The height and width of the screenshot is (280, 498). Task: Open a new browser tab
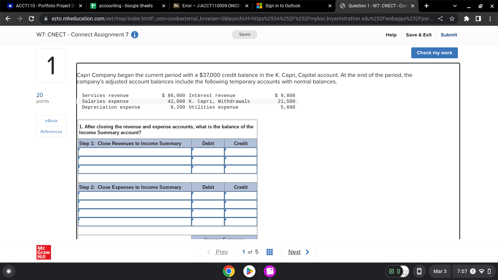(427, 6)
